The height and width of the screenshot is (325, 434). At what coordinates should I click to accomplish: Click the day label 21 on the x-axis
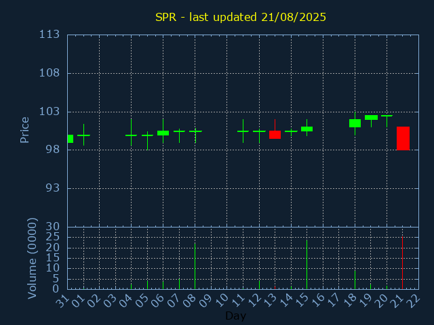click(x=398, y=301)
